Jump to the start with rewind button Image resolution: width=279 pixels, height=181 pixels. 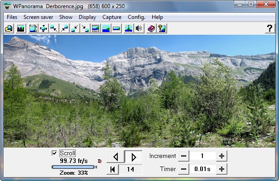pos(113,169)
